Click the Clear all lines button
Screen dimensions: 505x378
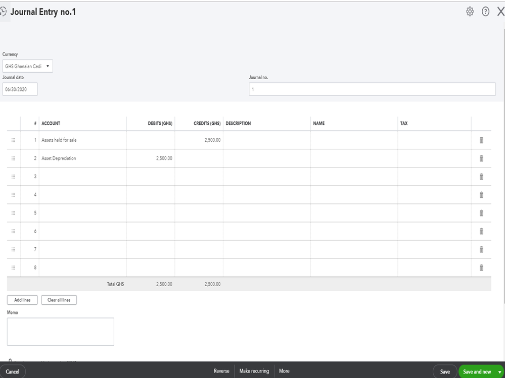click(x=59, y=300)
